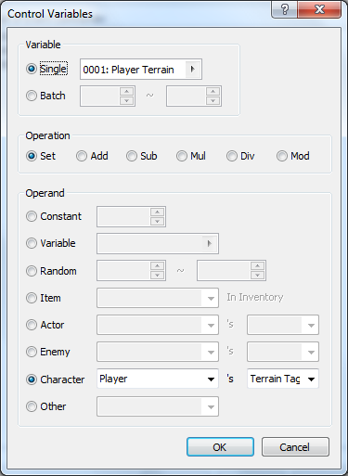
Task: Click the help question mark button
Action: pyautogui.click(x=284, y=9)
